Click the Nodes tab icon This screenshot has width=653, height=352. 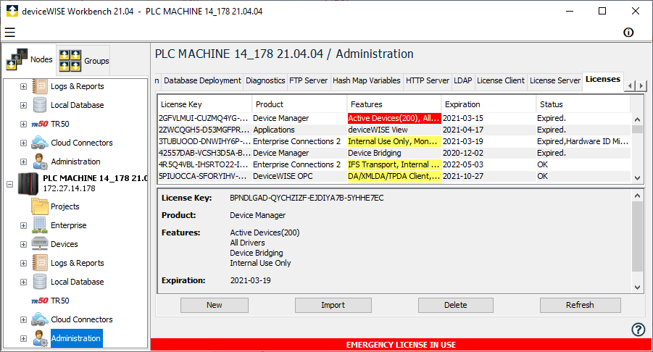(17, 59)
